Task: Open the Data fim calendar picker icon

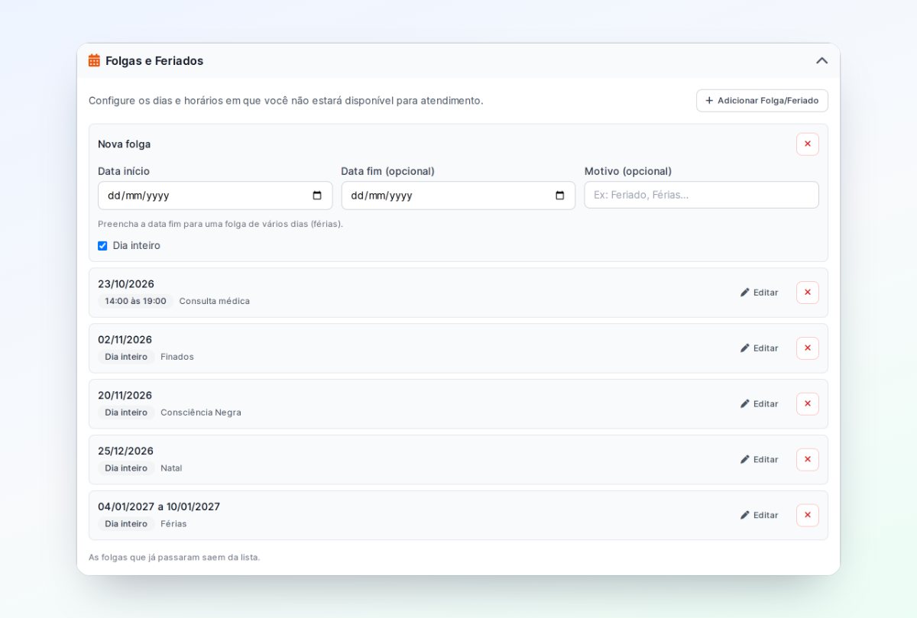Action: (x=560, y=196)
